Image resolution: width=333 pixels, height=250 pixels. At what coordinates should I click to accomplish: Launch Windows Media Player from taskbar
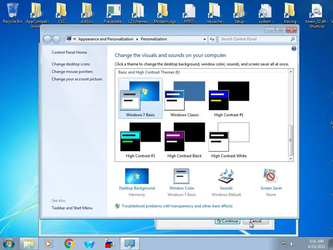49,243
